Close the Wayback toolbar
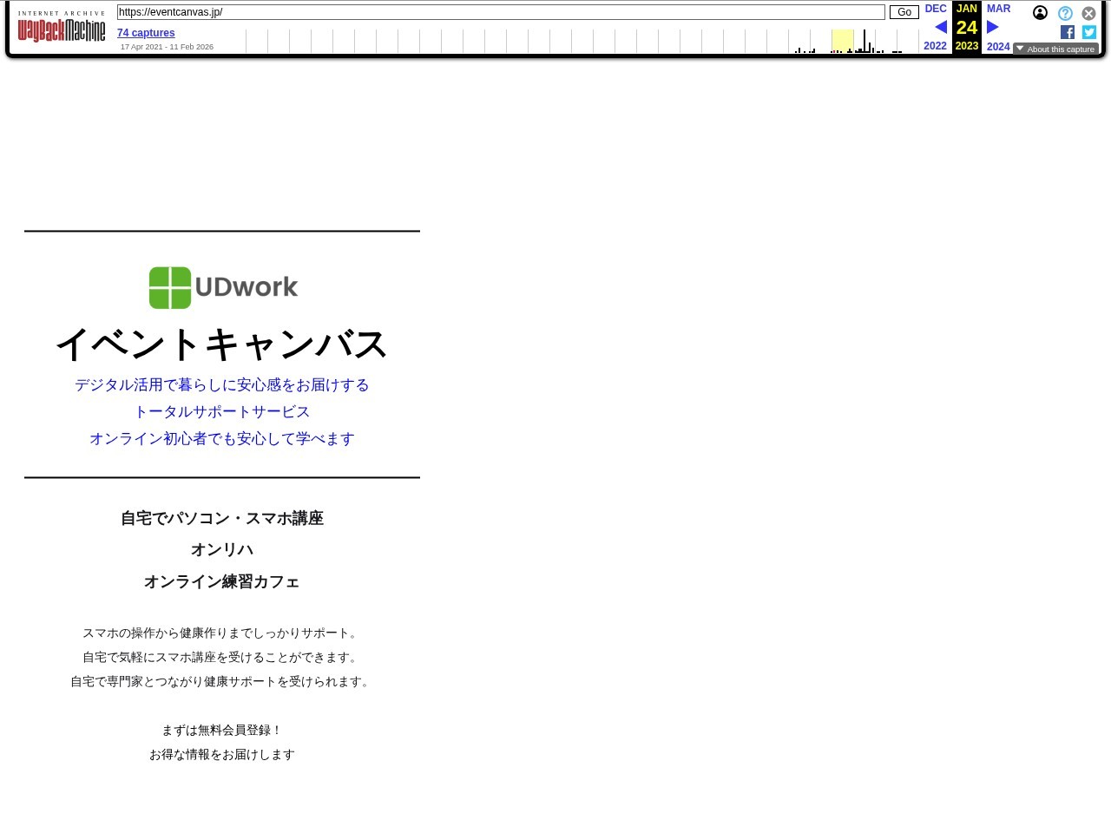 click(1088, 13)
